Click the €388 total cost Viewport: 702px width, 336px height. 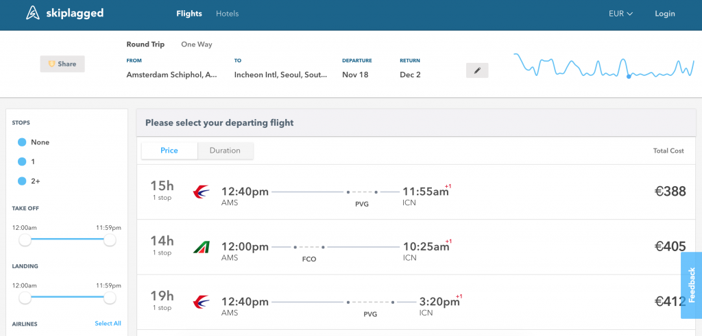670,192
